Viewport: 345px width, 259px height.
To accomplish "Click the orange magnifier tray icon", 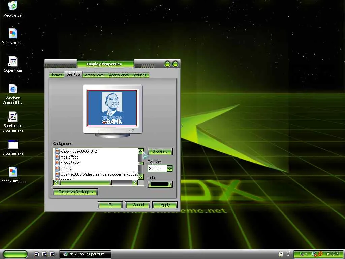I will coord(320,254).
